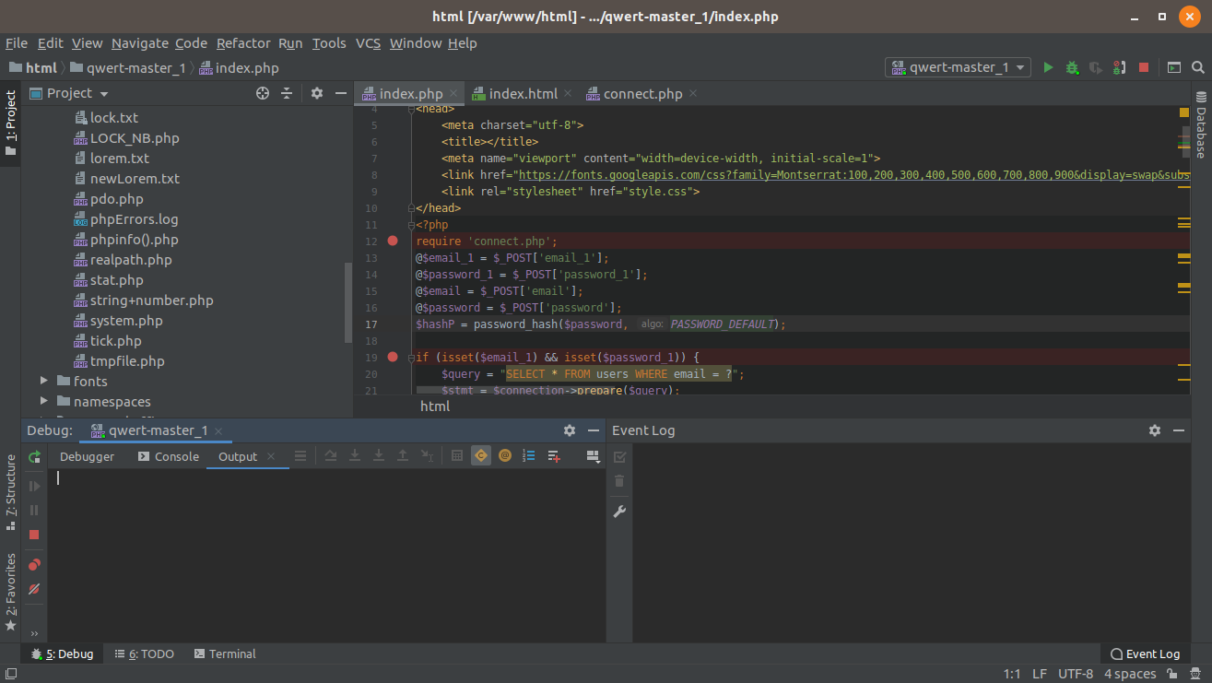1212x683 pixels.
Task: Open the UTF-8 encoding selector in the status bar
Action: tap(1076, 674)
